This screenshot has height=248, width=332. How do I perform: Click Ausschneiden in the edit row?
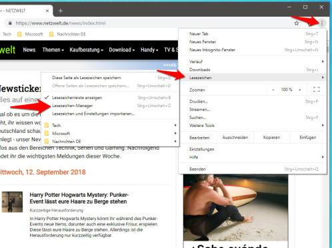tap(235, 138)
